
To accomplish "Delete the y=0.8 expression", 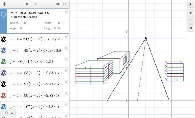I will [66, 60].
